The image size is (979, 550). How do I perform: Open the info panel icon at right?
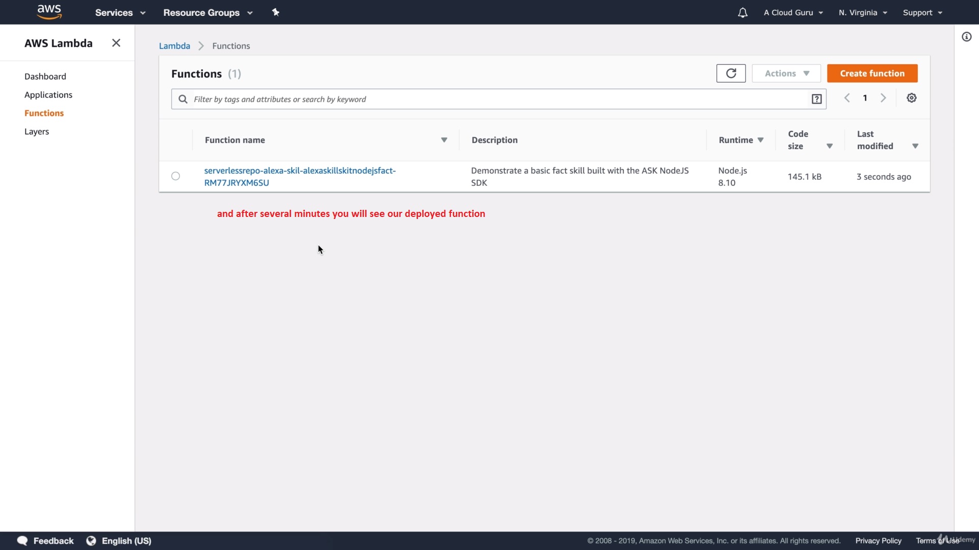[966, 37]
